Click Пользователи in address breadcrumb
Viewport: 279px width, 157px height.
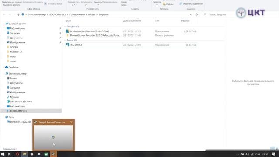tap(77, 14)
